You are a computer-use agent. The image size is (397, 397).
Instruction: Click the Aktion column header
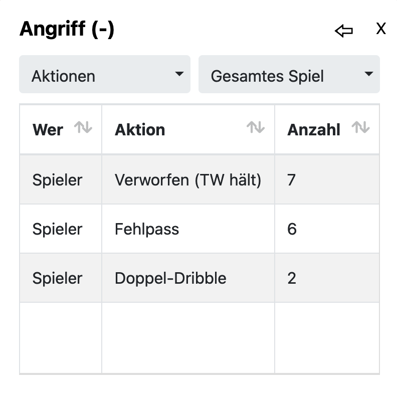[x=140, y=130]
